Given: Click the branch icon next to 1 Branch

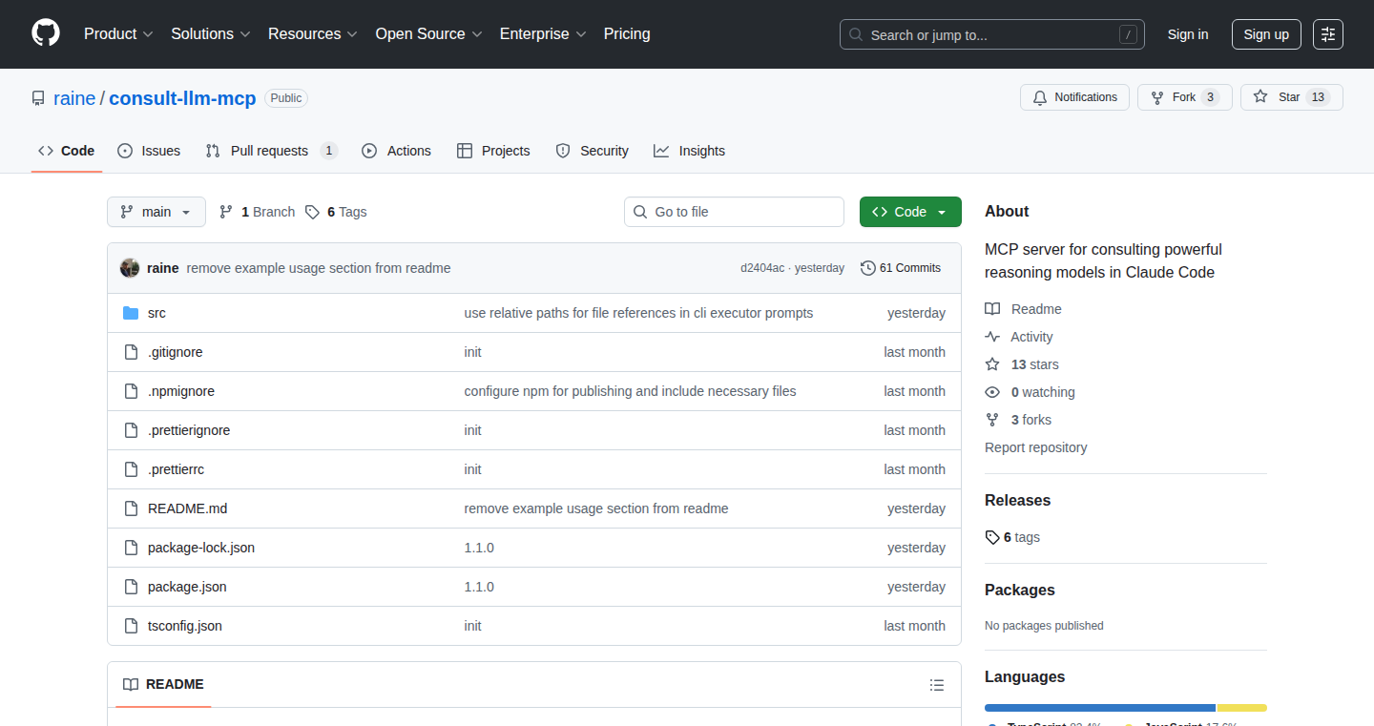Looking at the screenshot, I should pyautogui.click(x=226, y=212).
